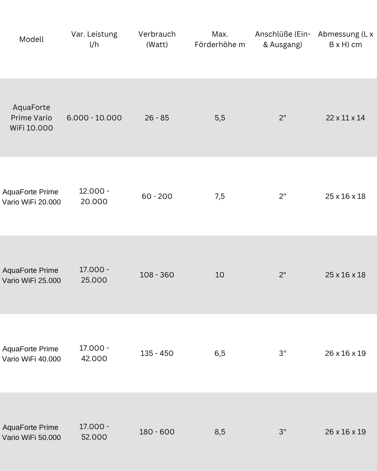Click the Verbrauch (Watt) column header
This screenshot has height=471, width=377.
pos(157,39)
